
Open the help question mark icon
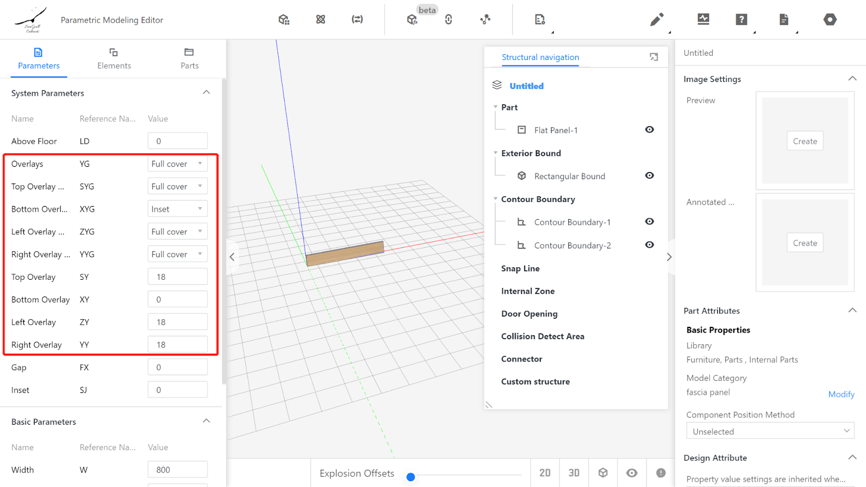pyautogui.click(x=742, y=20)
